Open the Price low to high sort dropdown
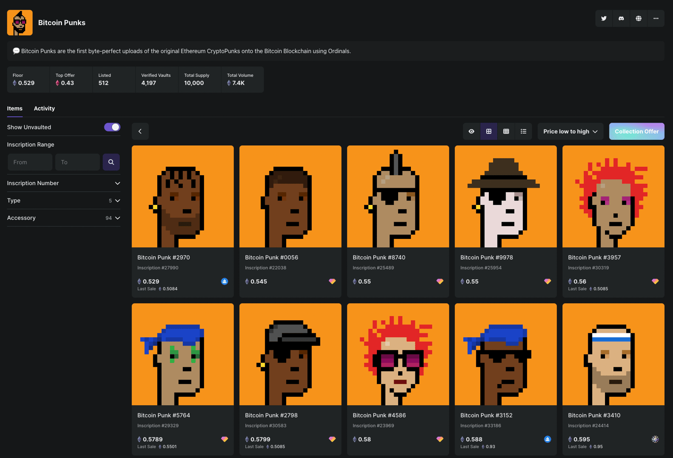The width and height of the screenshot is (673, 458). tap(571, 131)
